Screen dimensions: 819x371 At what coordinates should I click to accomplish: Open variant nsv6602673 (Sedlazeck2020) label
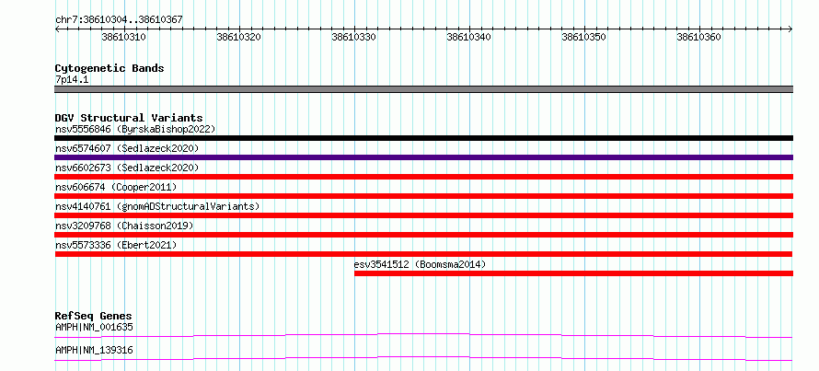coord(127,168)
